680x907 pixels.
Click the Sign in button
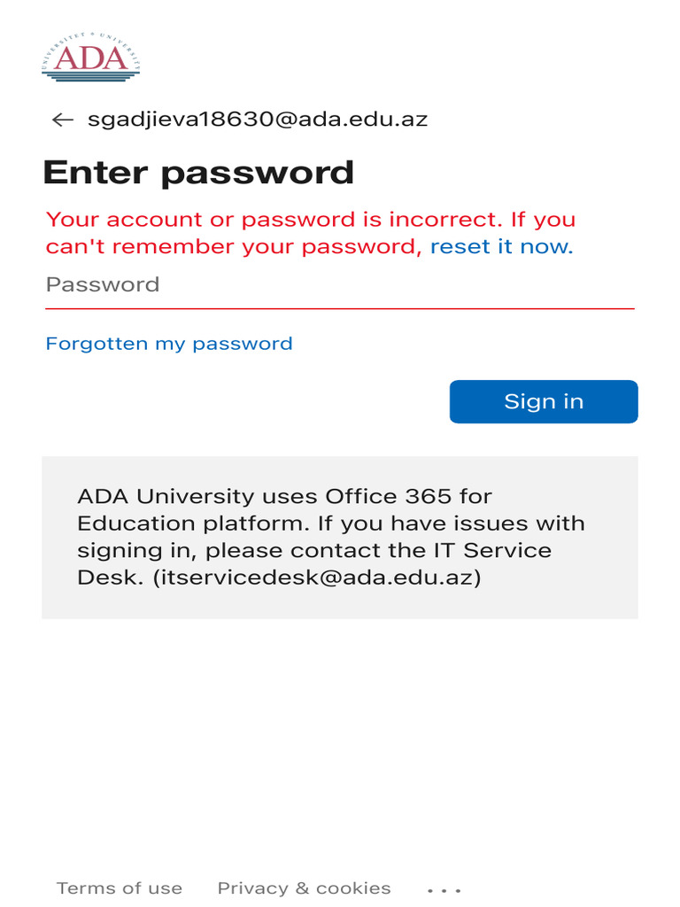[544, 401]
